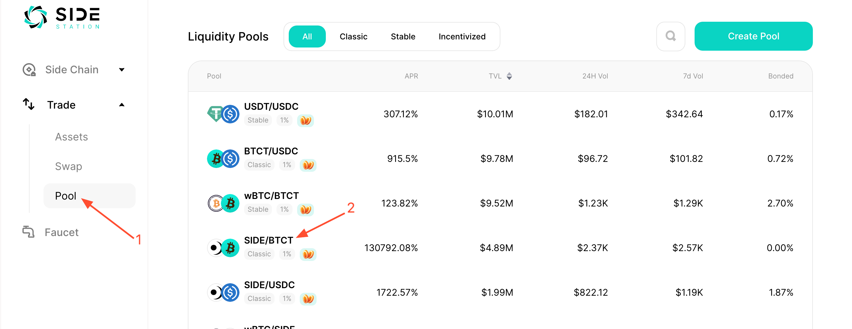Click the Stable tag under wBTC/BTCT

258,209
